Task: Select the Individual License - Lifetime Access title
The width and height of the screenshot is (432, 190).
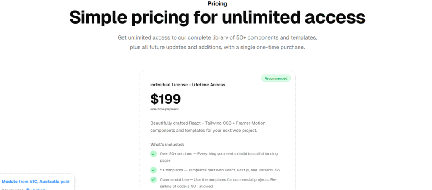Action: click(188, 85)
